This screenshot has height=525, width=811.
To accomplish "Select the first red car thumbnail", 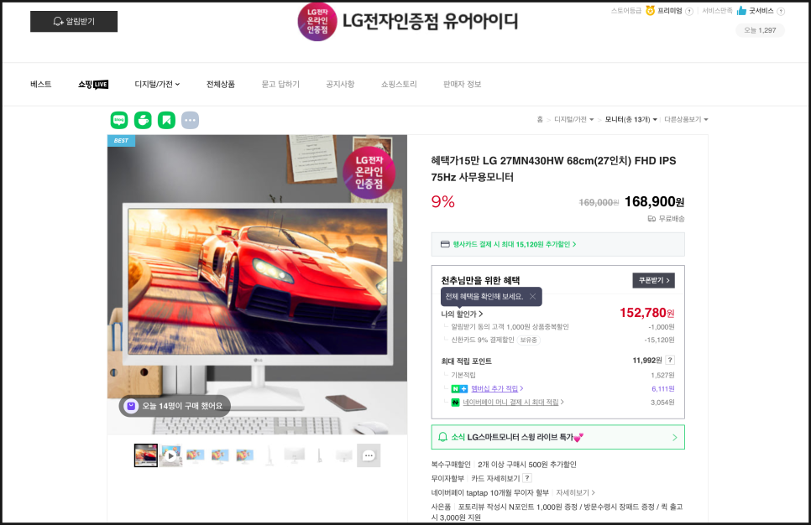I will click(x=146, y=455).
